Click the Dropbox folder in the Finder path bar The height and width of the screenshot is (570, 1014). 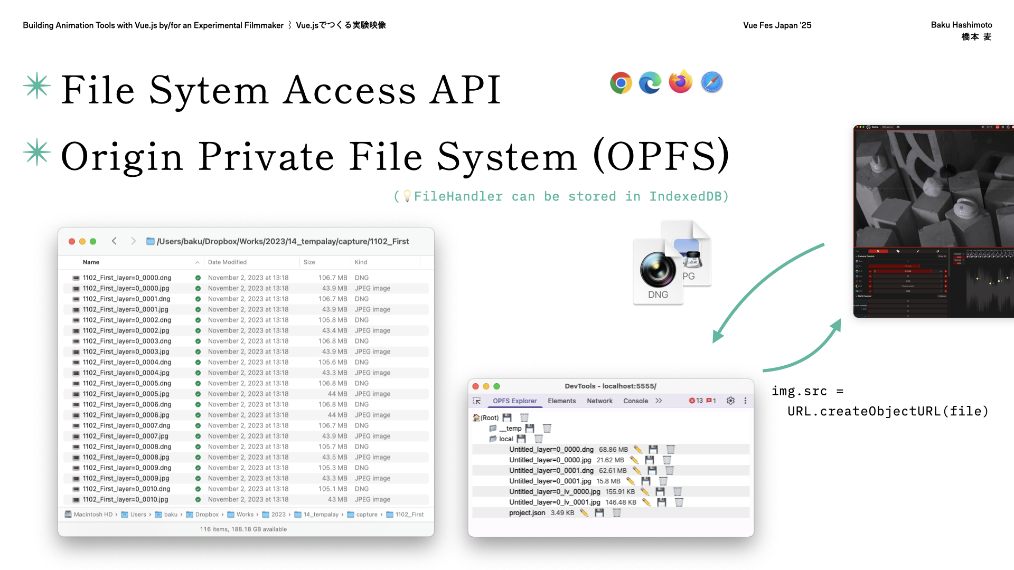(203, 515)
